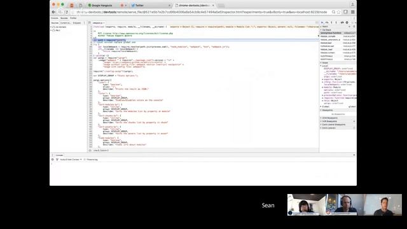Click the browser Back arrow
Screen dimensions: 407x229
point(53,12)
